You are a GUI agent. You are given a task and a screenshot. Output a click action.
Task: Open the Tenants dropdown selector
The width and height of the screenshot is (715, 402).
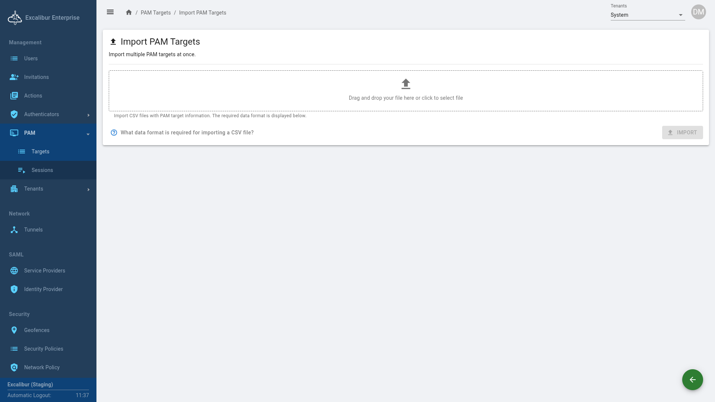coord(647,15)
